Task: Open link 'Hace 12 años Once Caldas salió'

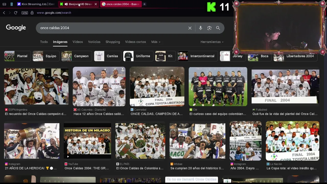Action: [x=99, y=114]
